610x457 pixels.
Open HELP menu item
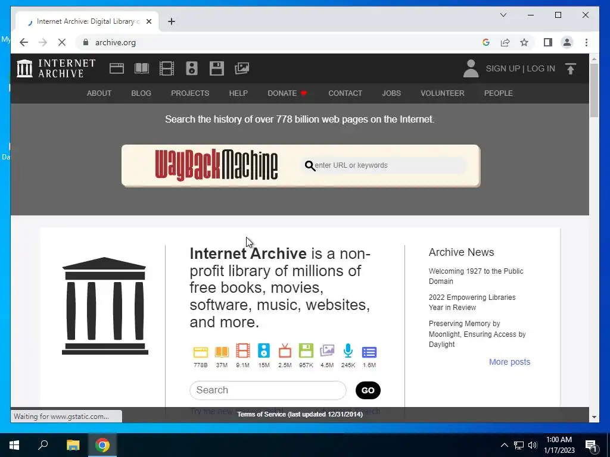click(x=238, y=93)
